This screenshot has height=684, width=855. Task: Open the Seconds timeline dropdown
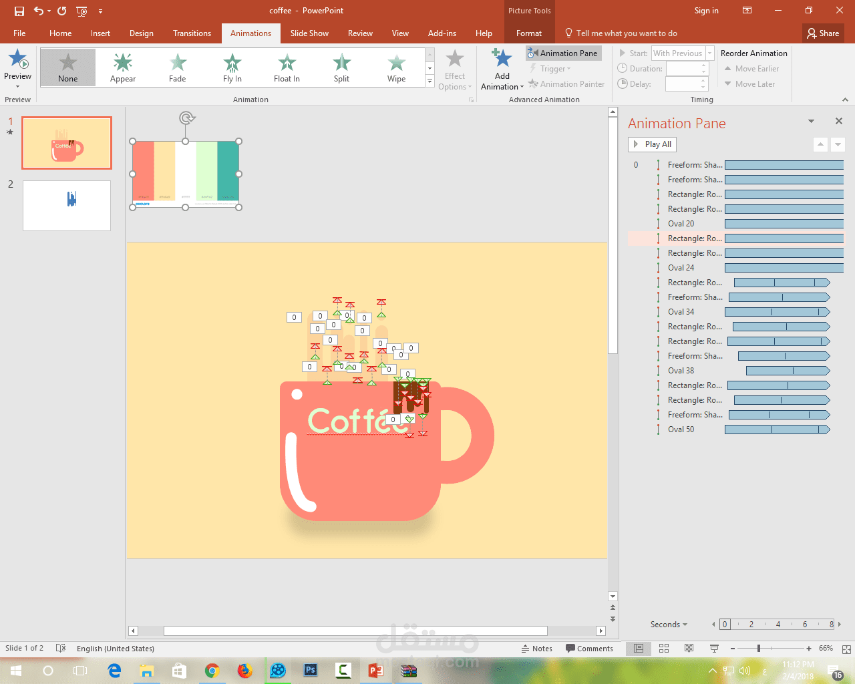669,625
